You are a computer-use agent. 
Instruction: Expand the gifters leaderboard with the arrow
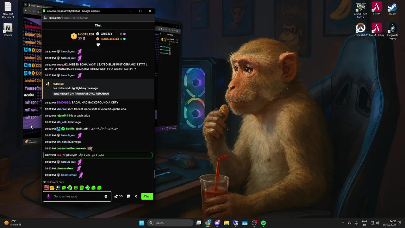point(98,45)
